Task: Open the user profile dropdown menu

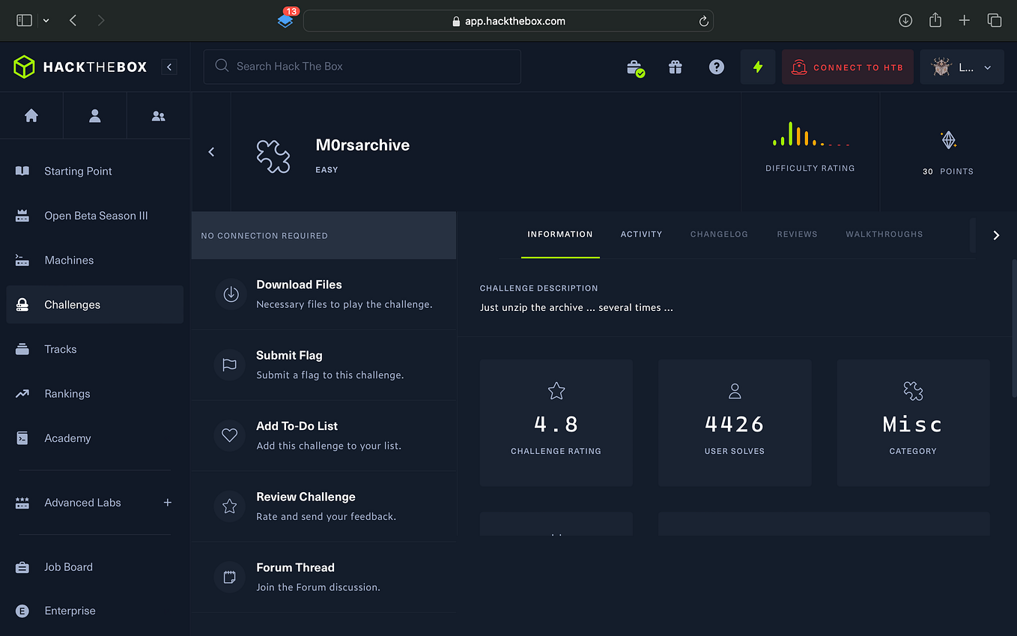Action: coord(962,67)
